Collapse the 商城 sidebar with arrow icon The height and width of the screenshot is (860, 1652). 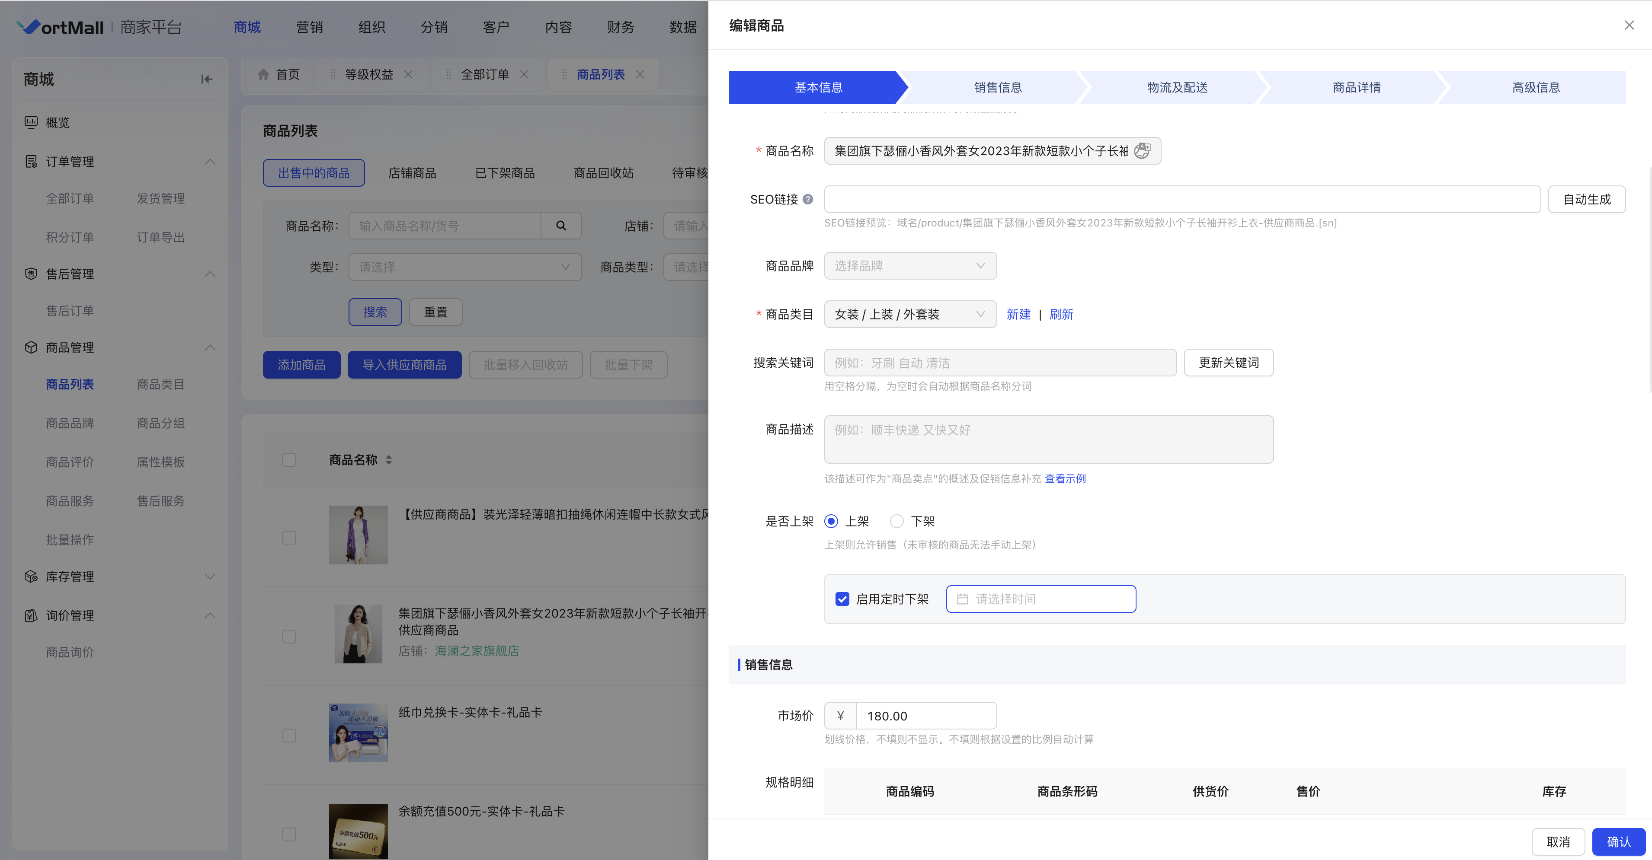(207, 79)
